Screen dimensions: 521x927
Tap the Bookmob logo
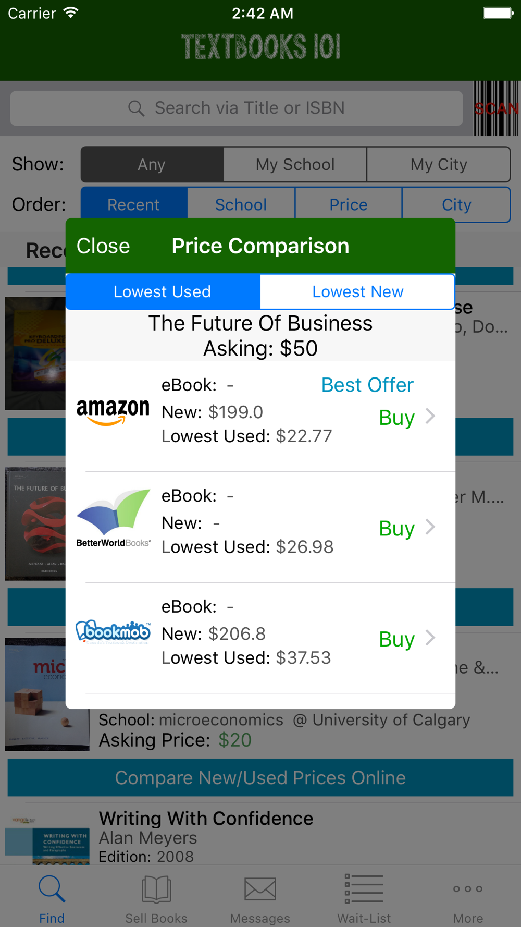coord(113,632)
